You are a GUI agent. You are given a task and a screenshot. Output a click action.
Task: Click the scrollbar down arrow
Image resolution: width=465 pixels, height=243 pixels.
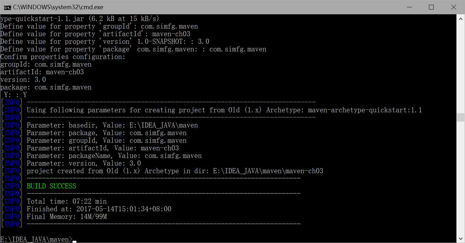(461, 238)
